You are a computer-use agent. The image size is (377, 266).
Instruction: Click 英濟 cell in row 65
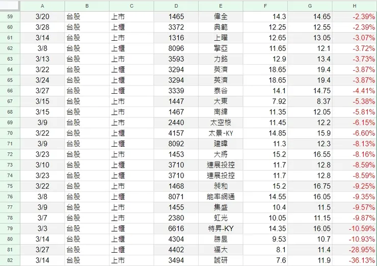221,80
